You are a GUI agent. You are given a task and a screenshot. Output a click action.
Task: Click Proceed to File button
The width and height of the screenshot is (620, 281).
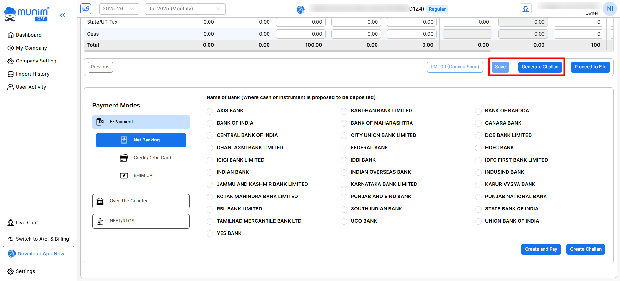point(590,67)
